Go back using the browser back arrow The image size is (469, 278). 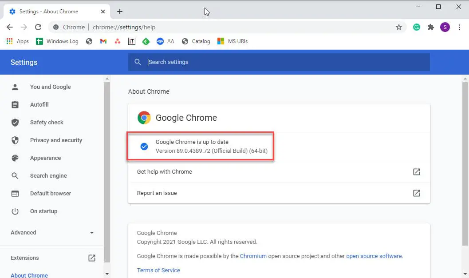click(x=10, y=27)
